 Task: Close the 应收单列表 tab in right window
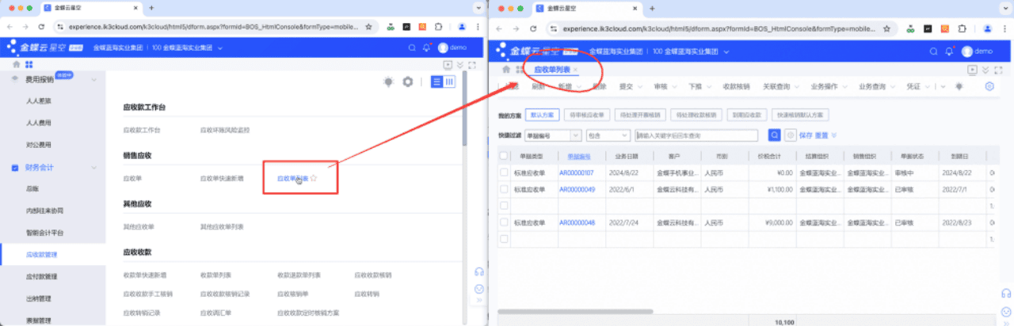(577, 70)
